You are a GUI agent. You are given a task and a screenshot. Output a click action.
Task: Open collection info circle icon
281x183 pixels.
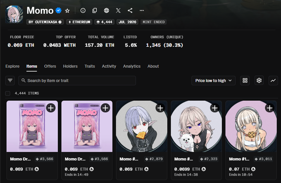(83, 11)
